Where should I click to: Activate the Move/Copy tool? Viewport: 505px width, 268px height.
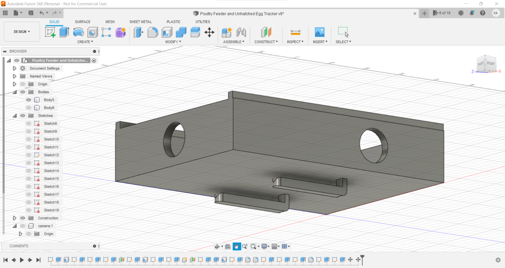pyautogui.click(x=209, y=32)
